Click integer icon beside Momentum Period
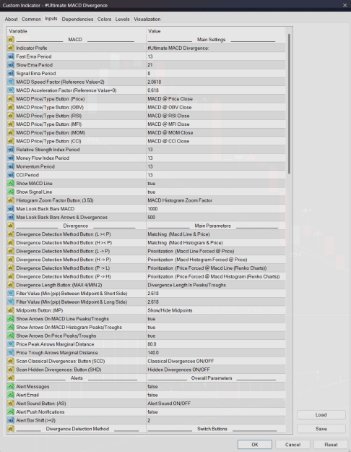 click(11, 166)
